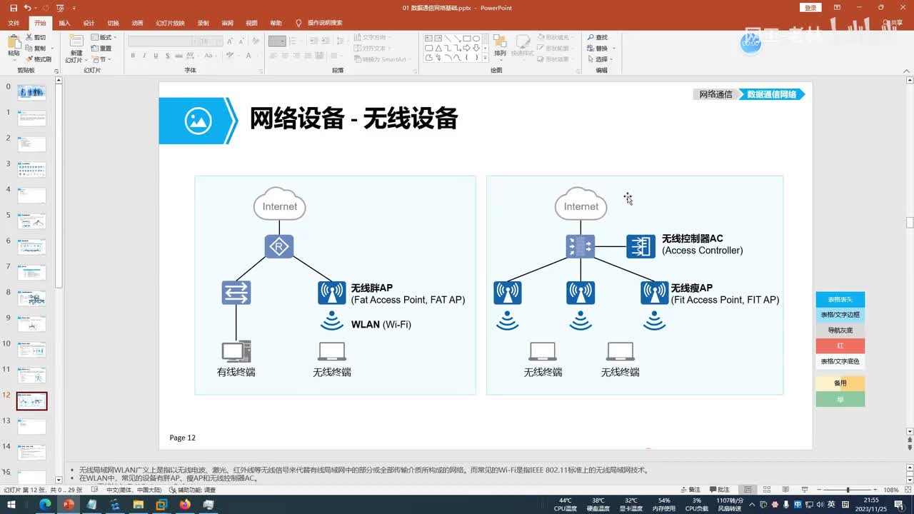Open the Select (选择) dropdown
The height and width of the screenshot is (514, 914).
tap(601, 59)
